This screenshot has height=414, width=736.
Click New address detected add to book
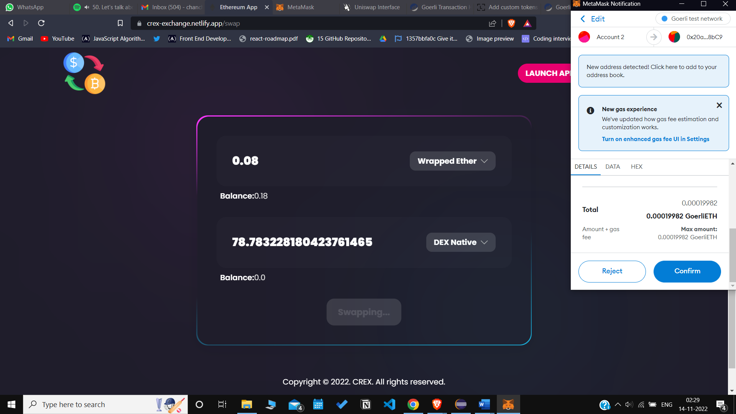[x=652, y=71]
